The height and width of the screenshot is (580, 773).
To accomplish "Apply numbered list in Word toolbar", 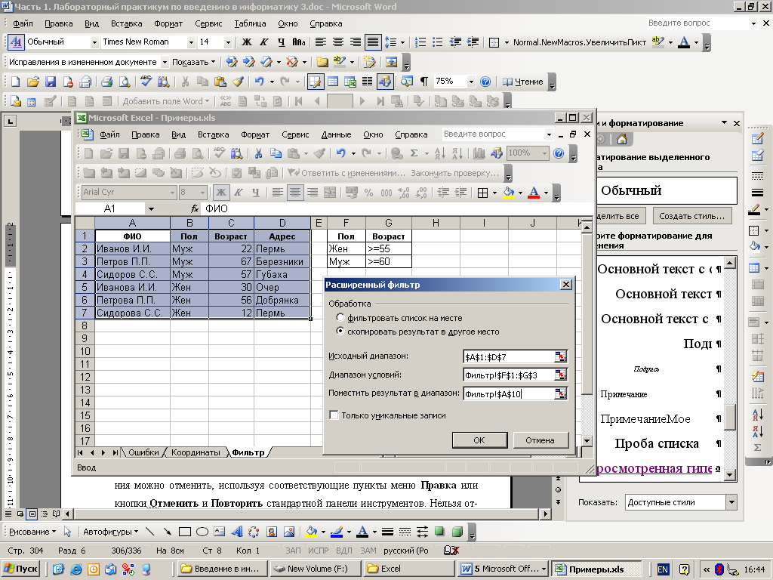I will (x=420, y=42).
